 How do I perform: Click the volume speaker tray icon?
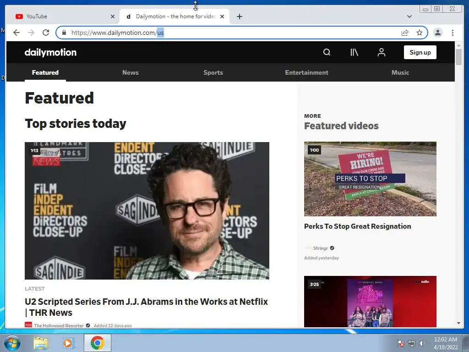point(422,343)
